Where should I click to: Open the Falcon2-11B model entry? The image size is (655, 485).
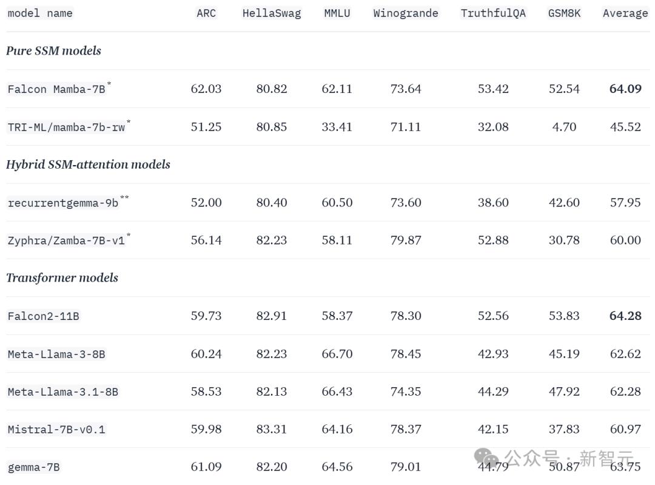pyautogui.click(x=44, y=316)
